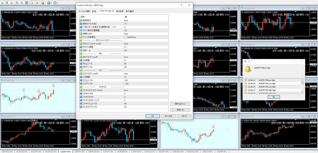Screen dimensions: 318x153
Task: Switch to candlestick chart icon
Action: point(7,3)
